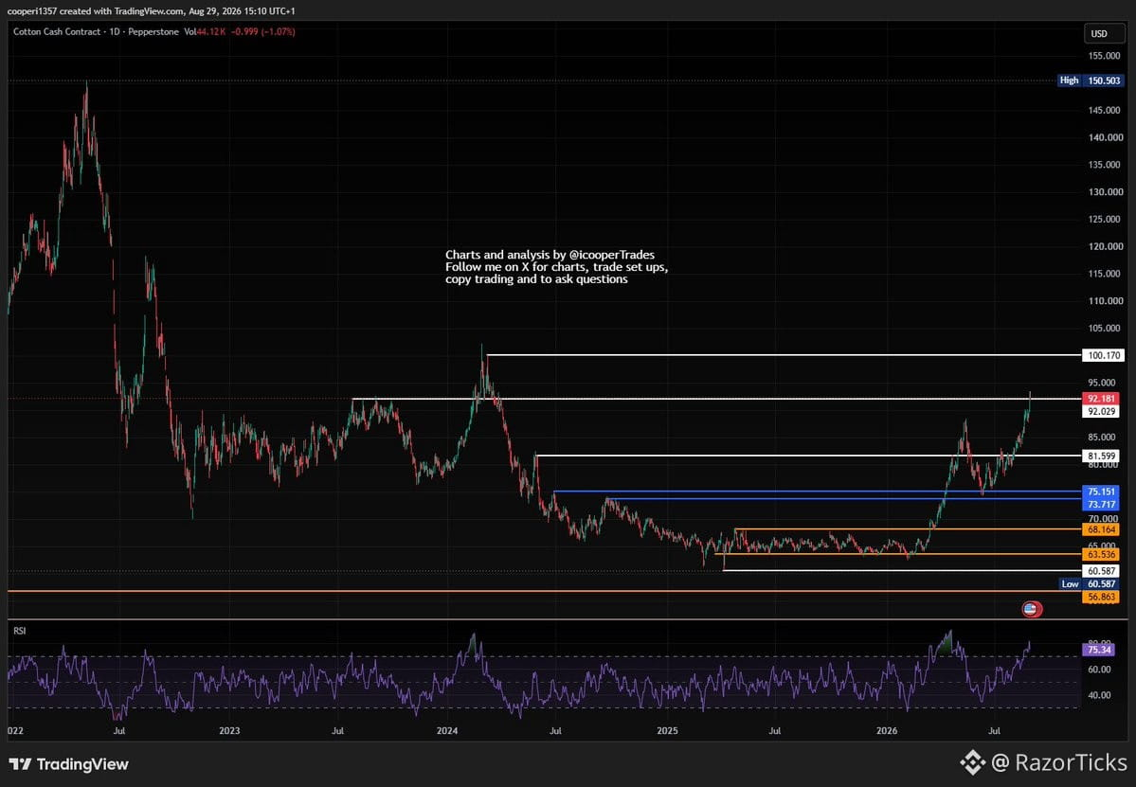Select the orange 68.164 price label

(x=1101, y=530)
